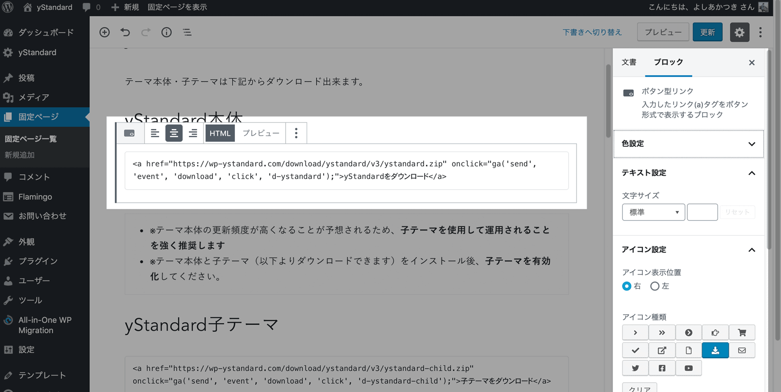Open yStandard menu in the sidebar
This screenshot has width=781, height=392.
coord(45,52)
